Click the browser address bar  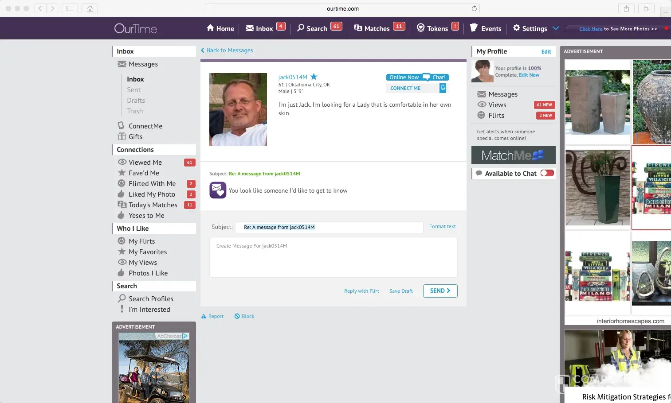pyautogui.click(x=342, y=8)
